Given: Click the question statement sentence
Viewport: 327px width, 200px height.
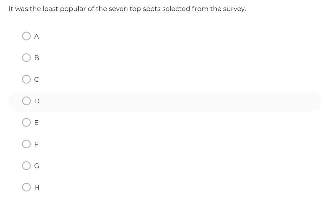Looking at the screenshot, I should 127,9.
